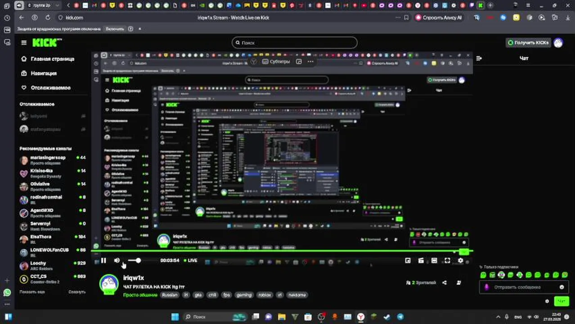Select the Russian tag
This screenshot has height=324, width=575.
coord(170,295)
